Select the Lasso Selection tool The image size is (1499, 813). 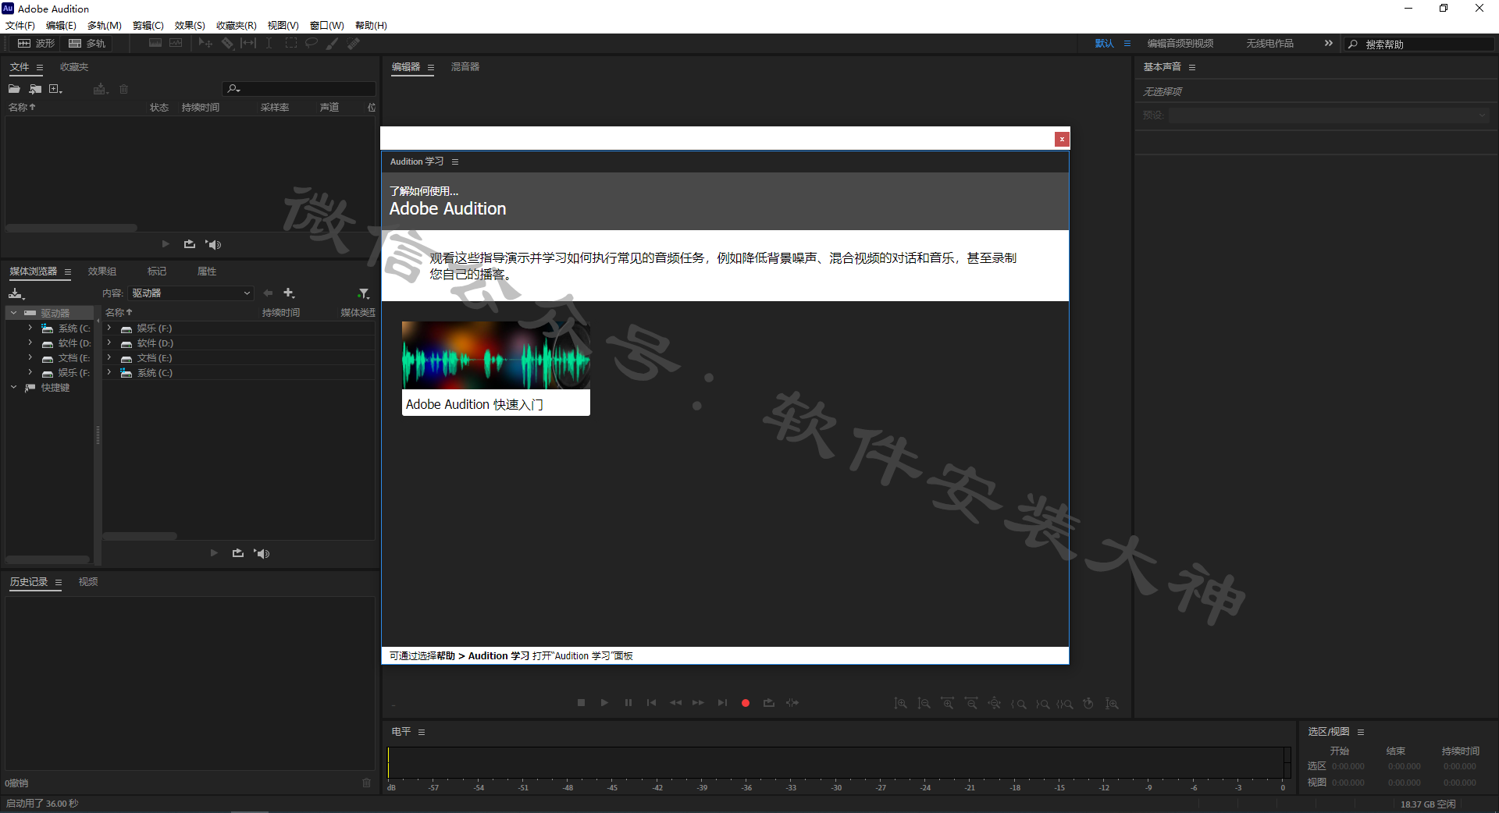(312, 43)
